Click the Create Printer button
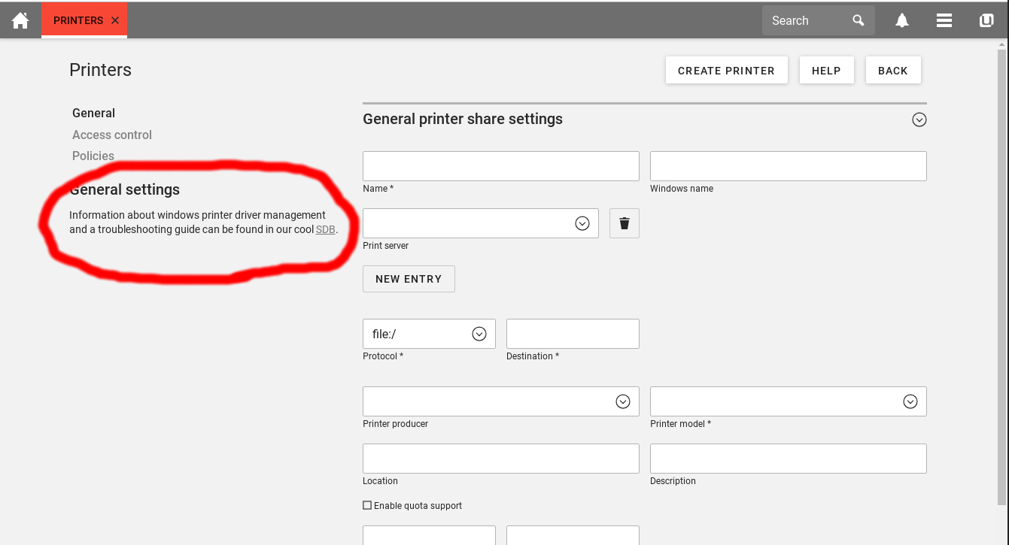 pos(726,71)
